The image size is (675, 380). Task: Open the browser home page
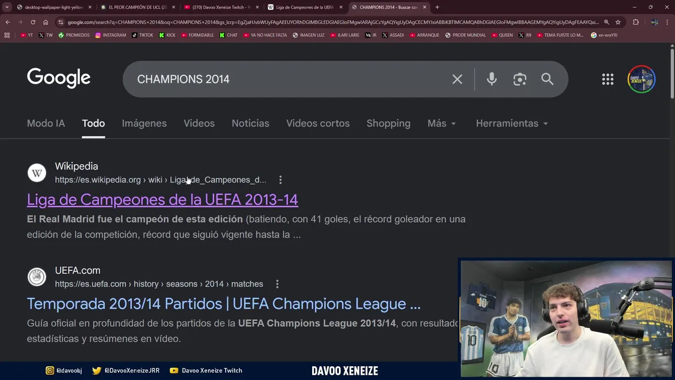point(45,22)
